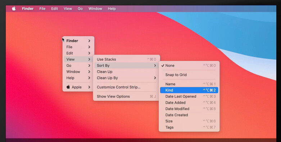Expand the Finder submenu in popup

78,41
